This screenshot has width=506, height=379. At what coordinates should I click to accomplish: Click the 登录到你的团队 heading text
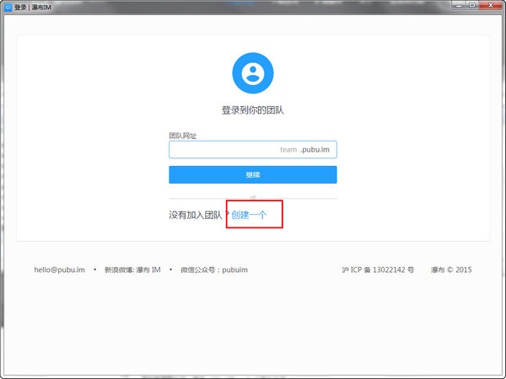253,110
